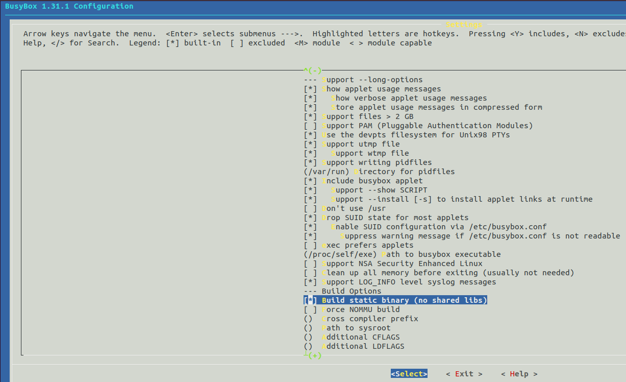Click the Select button
The height and width of the screenshot is (382, 626).
pos(409,374)
